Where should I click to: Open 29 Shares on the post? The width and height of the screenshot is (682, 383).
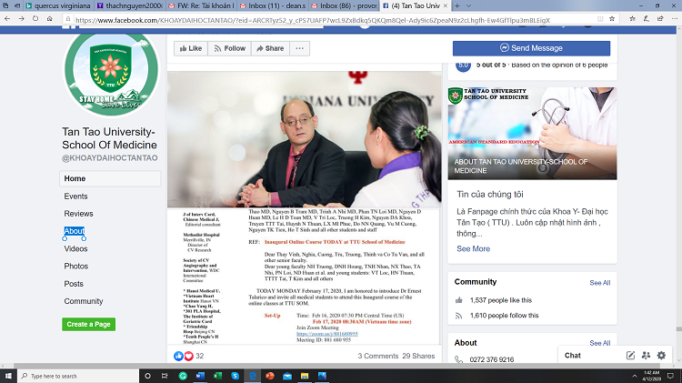point(418,356)
